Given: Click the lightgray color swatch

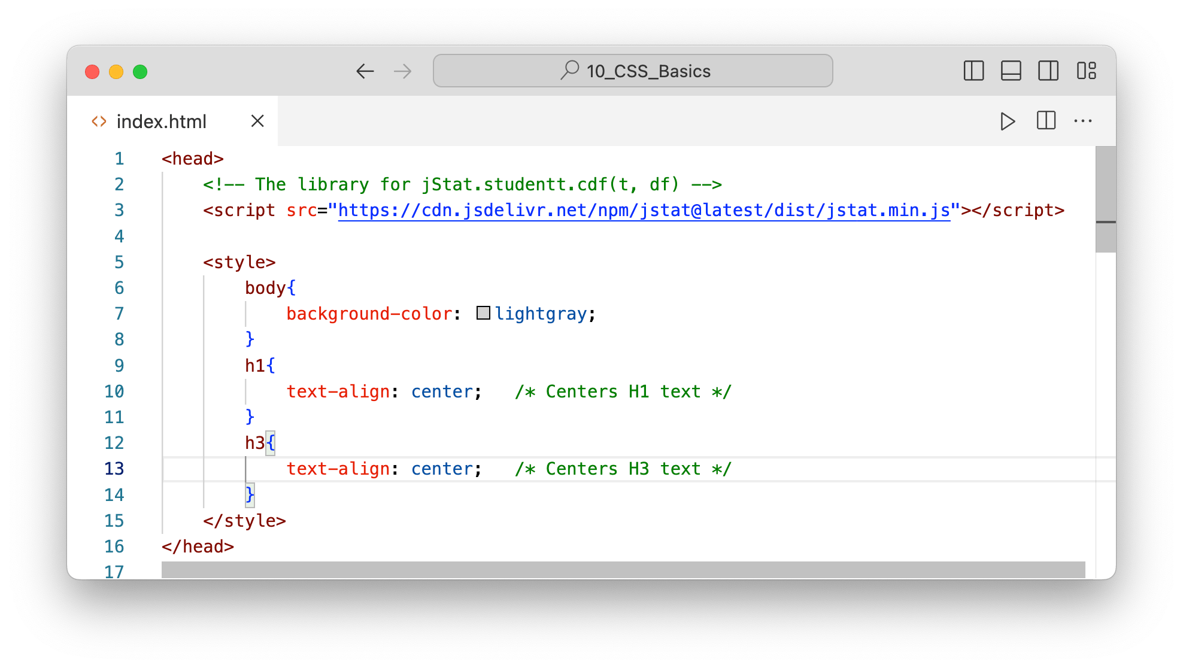Looking at the screenshot, I should (483, 313).
